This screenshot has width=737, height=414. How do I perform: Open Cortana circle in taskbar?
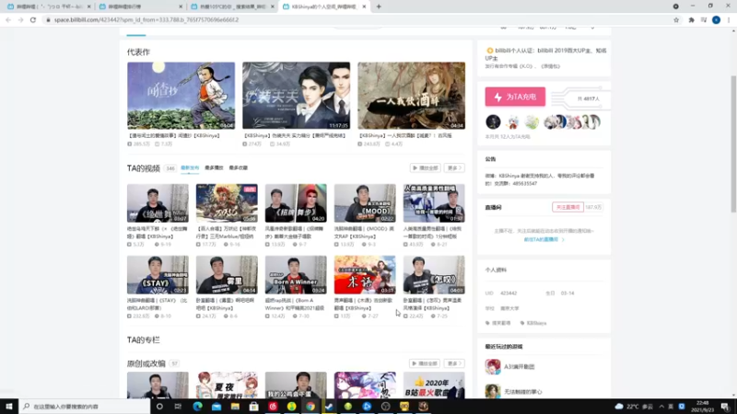pyautogui.click(x=159, y=407)
